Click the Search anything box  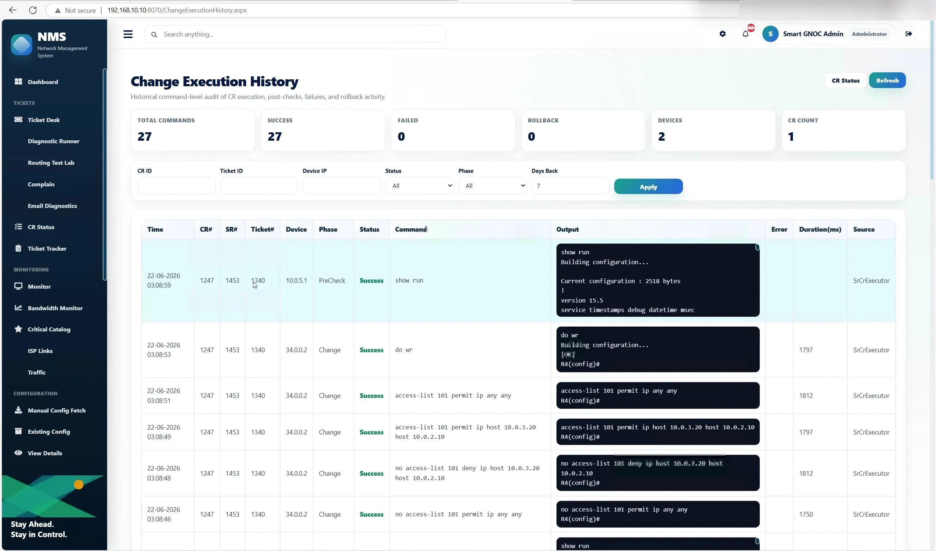click(x=295, y=34)
